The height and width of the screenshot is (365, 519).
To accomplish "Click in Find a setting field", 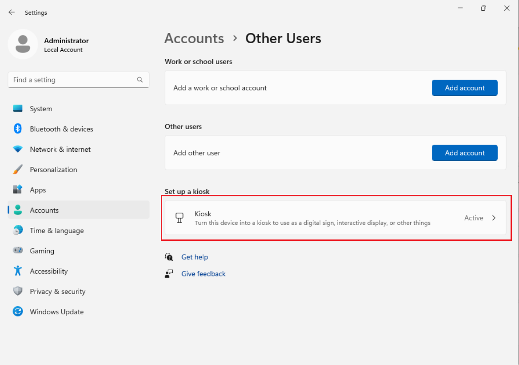I will point(79,80).
